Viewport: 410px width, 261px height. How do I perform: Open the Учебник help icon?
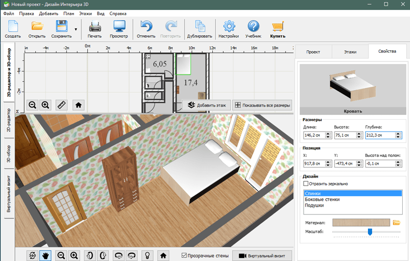pos(253,27)
